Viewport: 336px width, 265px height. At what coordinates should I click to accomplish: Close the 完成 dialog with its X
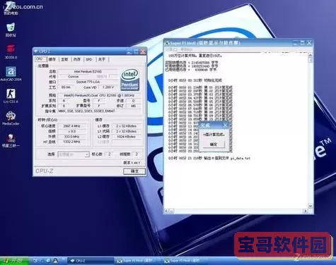[225, 125]
